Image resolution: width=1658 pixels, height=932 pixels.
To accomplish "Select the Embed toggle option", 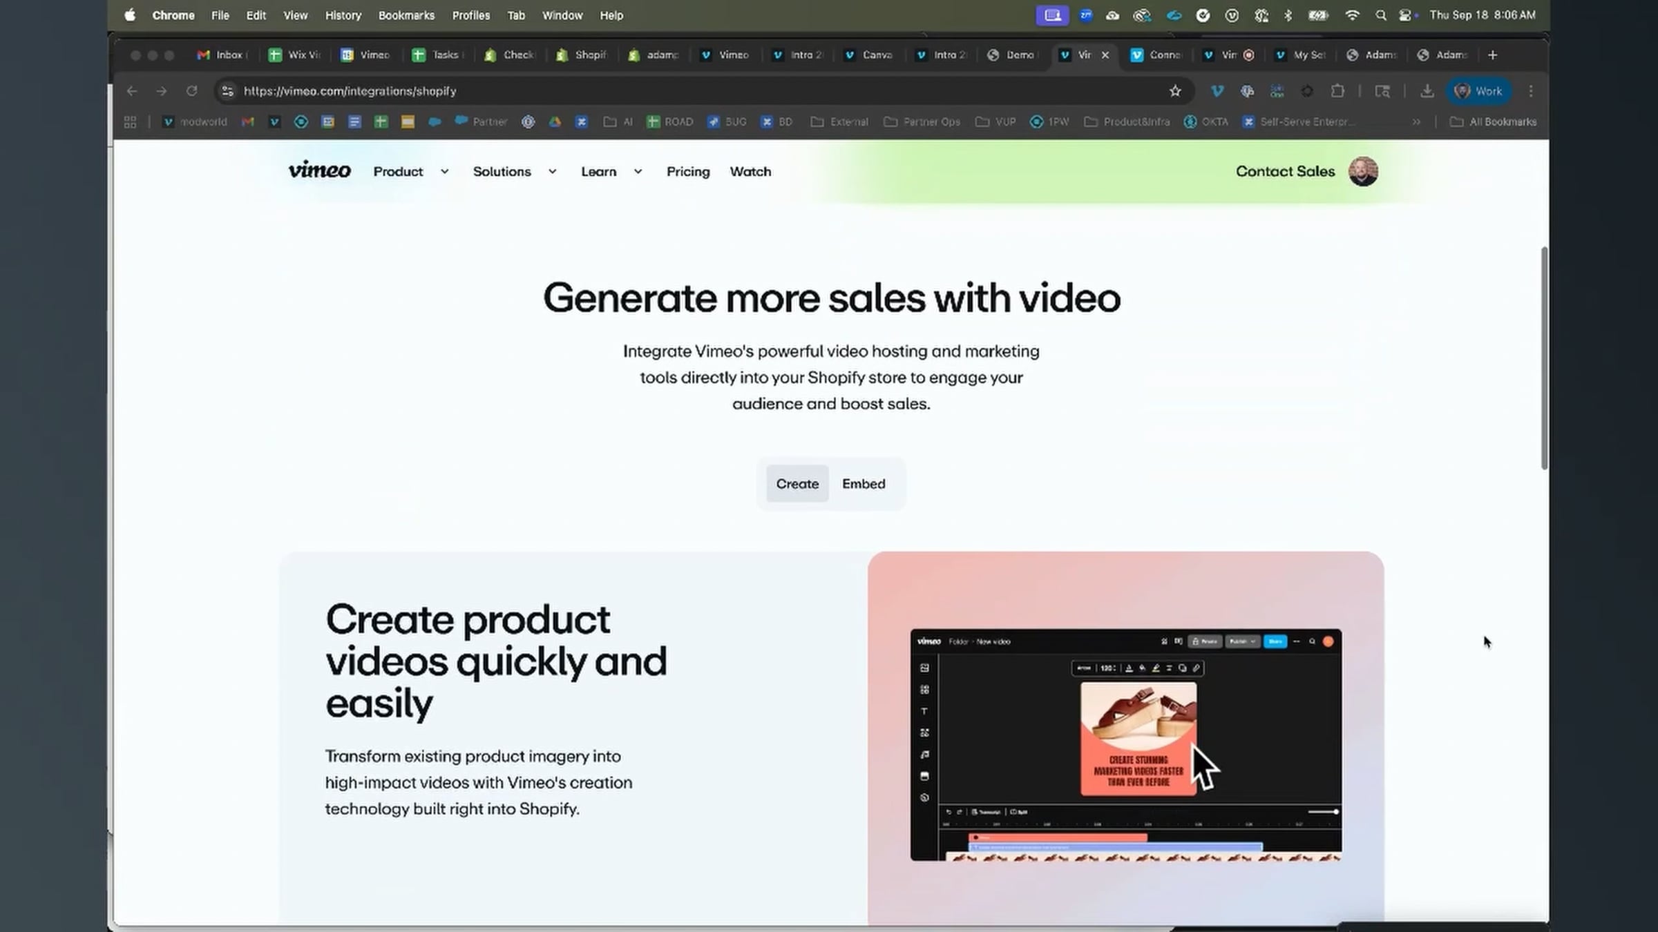I will point(864,483).
